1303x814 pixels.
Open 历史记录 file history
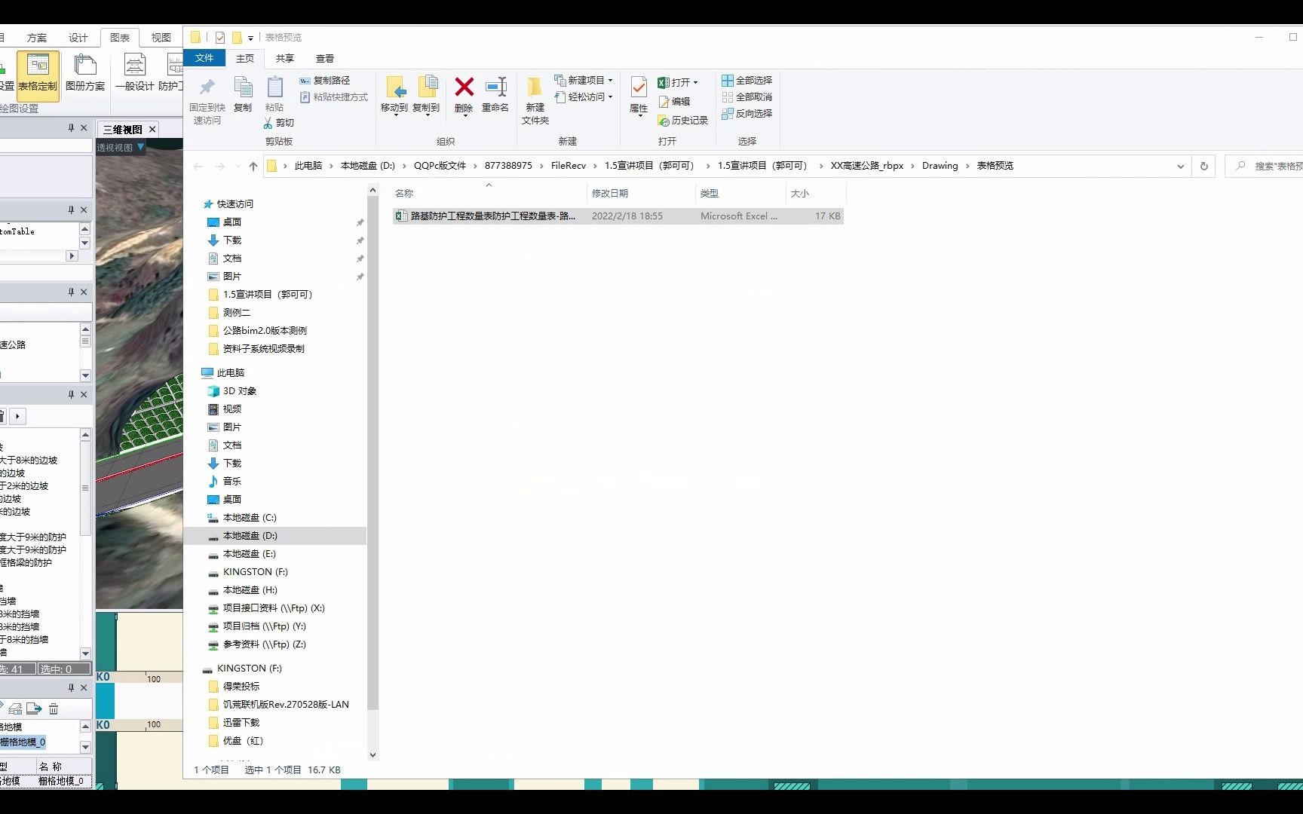682,119
